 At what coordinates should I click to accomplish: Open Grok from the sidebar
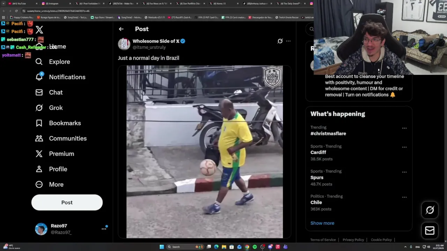pyautogui.click(x=49, y=108)
